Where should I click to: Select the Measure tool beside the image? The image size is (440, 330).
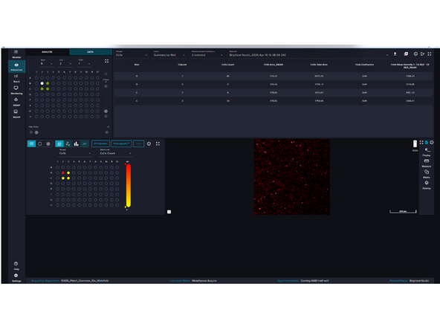427,163
